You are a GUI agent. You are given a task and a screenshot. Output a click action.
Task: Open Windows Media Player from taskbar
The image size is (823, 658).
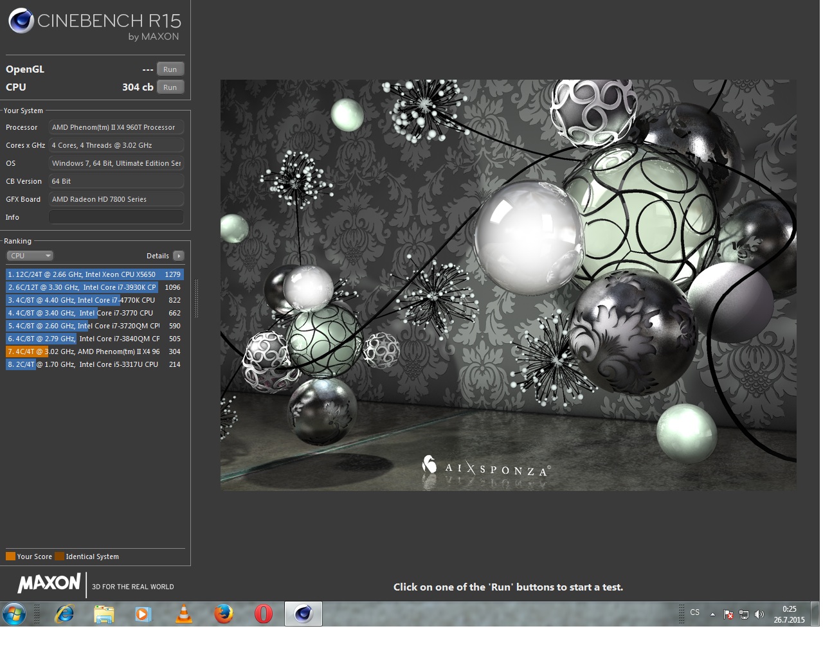pos(143,614)
